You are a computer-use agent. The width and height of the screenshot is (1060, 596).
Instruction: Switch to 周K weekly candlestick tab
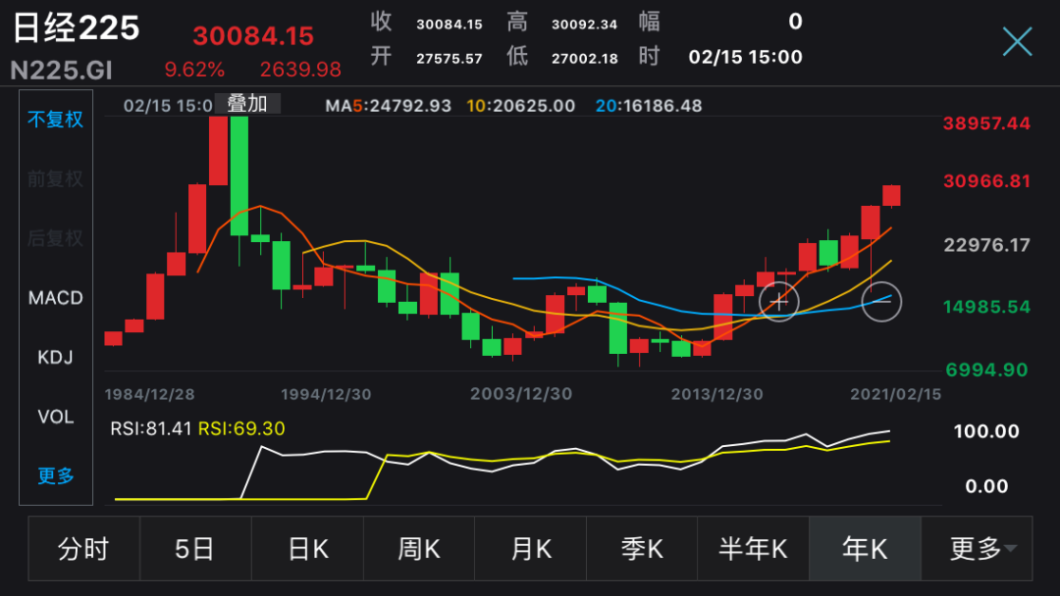[419, 549]
